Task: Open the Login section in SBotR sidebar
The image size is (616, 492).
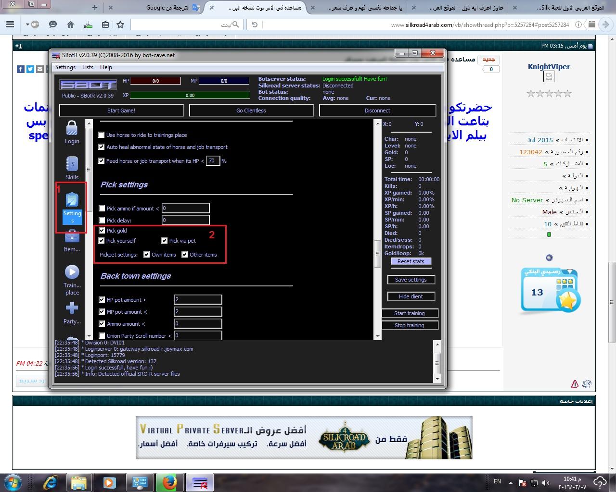Action: 72,132
